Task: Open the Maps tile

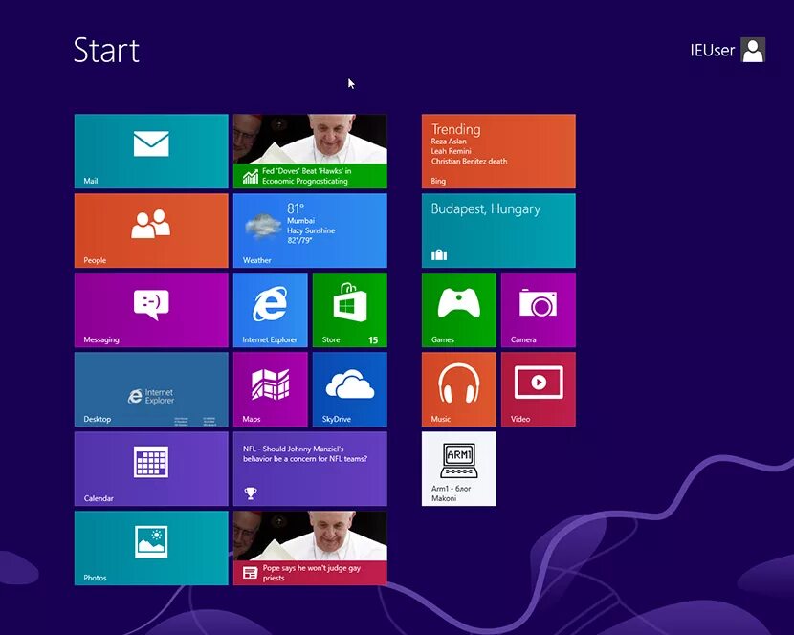Action: 271,389
